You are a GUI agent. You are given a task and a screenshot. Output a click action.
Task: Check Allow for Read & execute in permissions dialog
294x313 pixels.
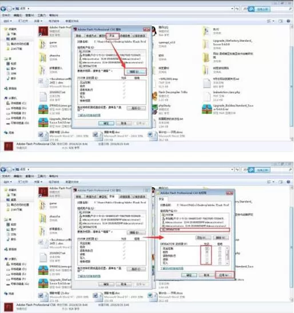[207, 256]
